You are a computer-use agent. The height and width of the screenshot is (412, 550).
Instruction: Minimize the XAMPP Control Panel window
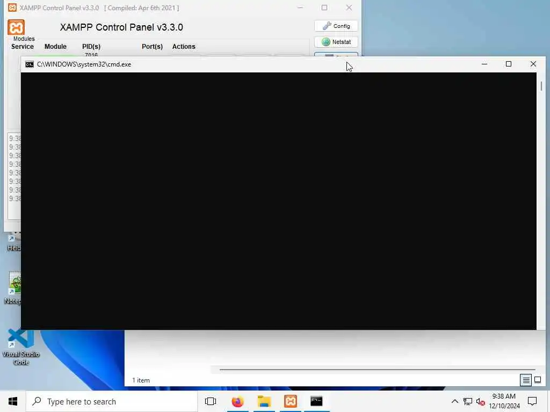[x=300, y=8]
